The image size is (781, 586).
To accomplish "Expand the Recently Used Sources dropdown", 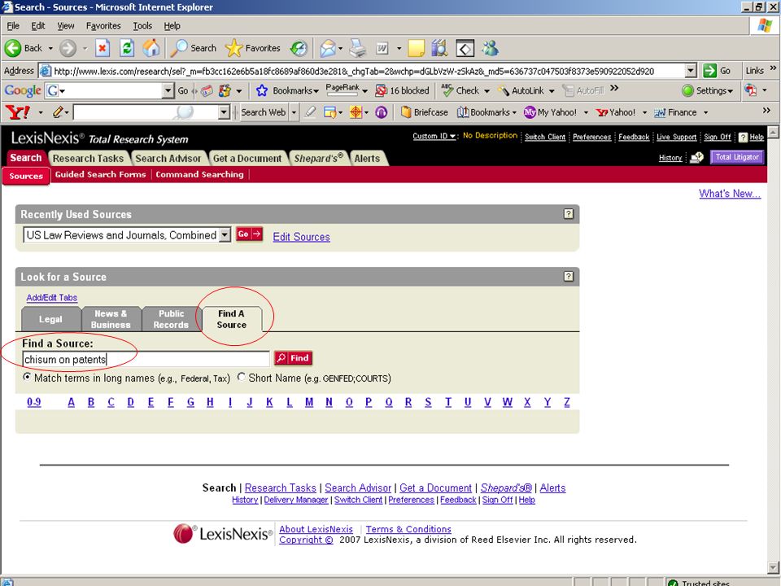I will click(x=225, y=234).
